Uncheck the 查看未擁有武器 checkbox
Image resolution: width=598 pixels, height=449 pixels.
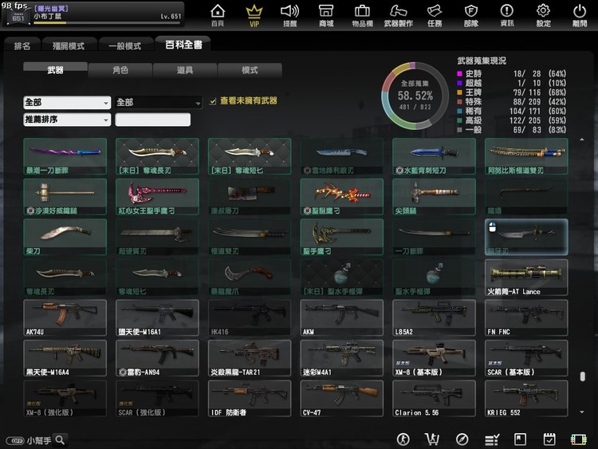pos(213,101)
